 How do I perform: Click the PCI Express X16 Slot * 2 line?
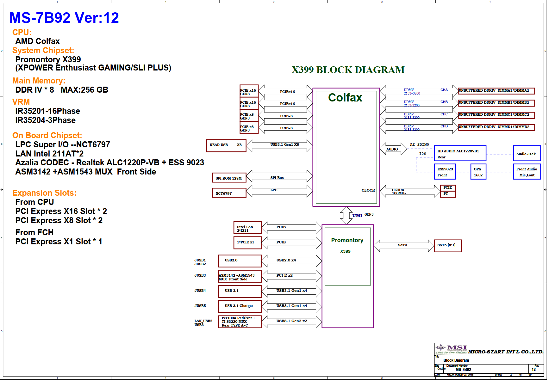click(x=61, y=211)
